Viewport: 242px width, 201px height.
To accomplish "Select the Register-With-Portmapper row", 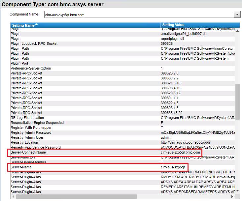I will tap(123, 128).
